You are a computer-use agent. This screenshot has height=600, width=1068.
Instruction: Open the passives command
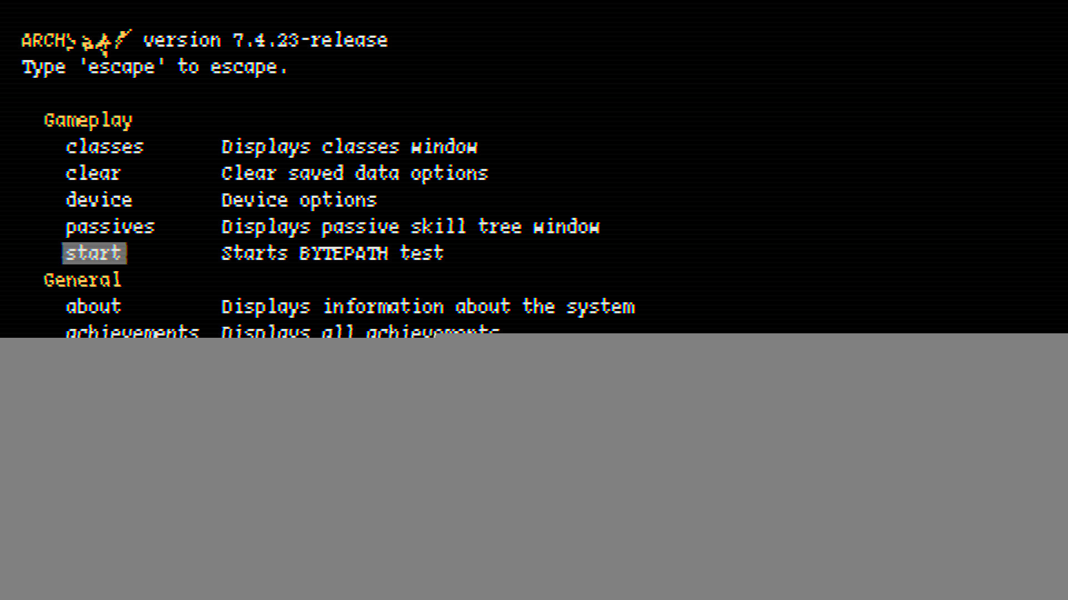[x=110, y=227]
